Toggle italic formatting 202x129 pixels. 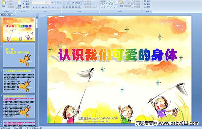click(36, 7)
